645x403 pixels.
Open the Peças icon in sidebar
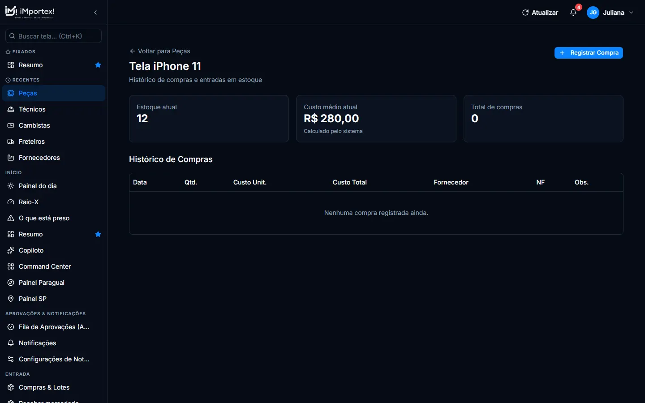click(x=11, y=93)
